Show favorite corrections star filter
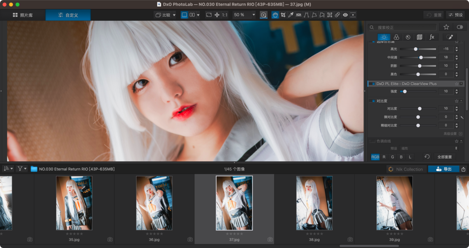The width and height of the screenshot is (469, 248). point(446,27)
